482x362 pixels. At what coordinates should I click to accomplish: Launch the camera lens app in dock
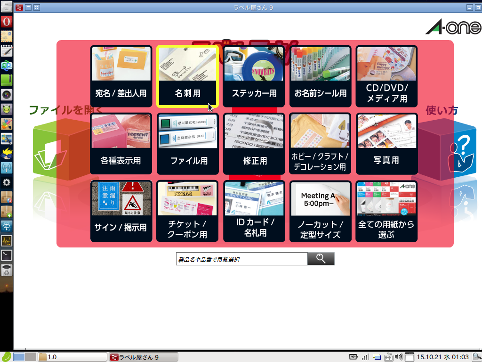click(7, 94)
